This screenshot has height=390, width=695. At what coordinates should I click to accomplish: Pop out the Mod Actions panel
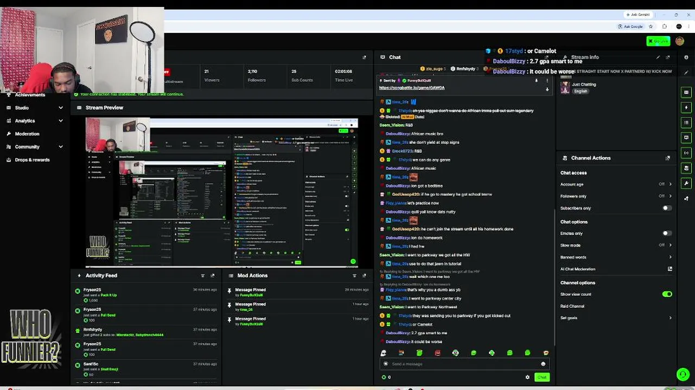coord(364,276)
